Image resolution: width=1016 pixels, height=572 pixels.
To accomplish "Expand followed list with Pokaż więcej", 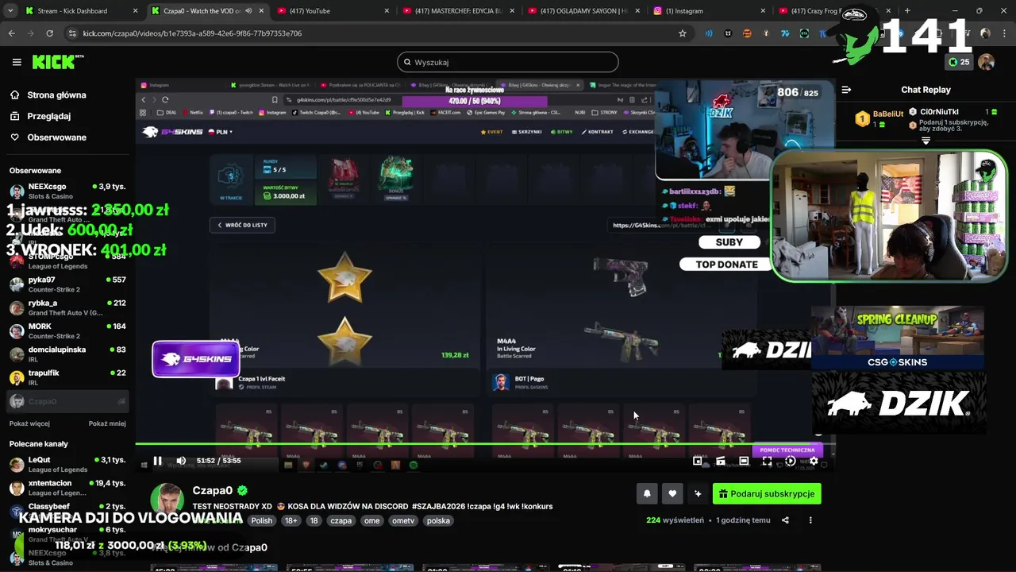I will [29, 423].
